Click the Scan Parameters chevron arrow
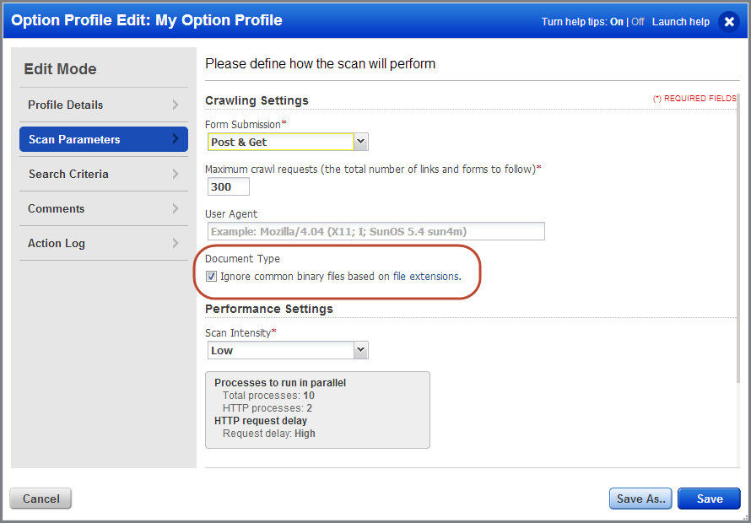 [x=176, y=139]
